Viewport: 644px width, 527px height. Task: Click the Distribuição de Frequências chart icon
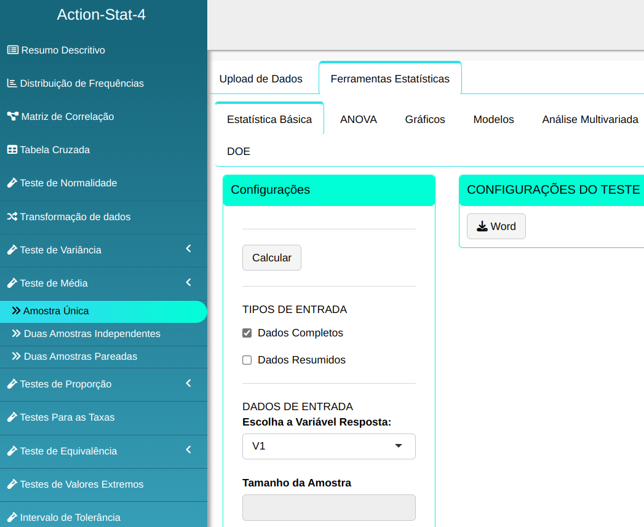12,83
